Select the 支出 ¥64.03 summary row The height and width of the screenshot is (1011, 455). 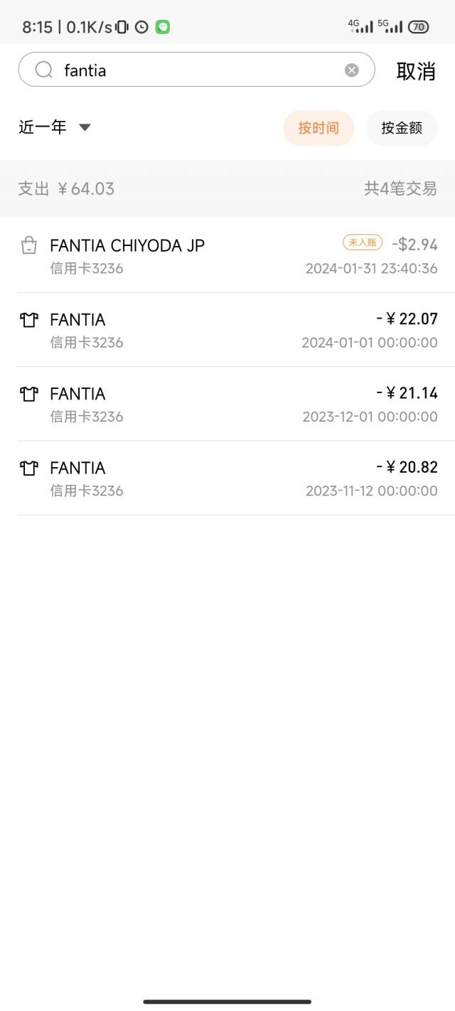point(65,189)
